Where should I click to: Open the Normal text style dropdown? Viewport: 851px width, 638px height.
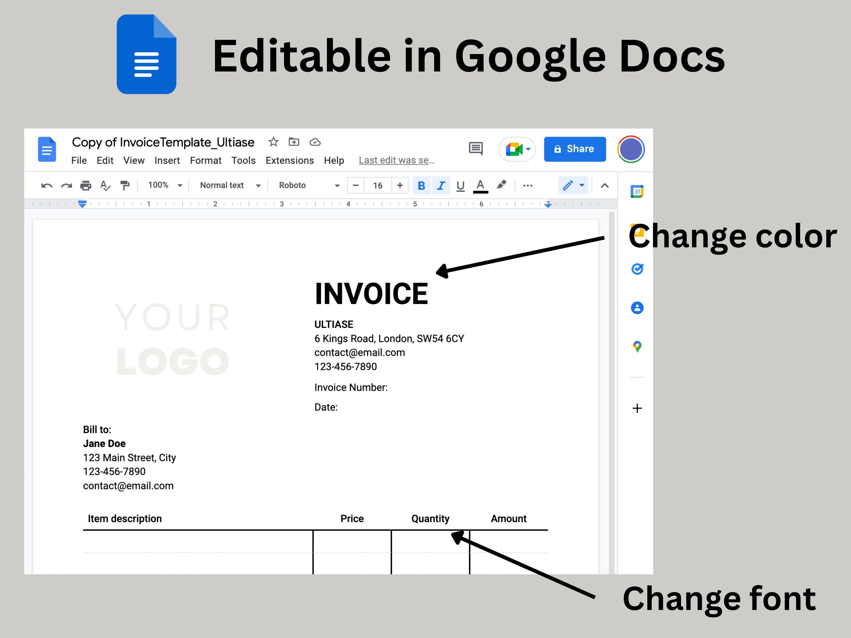230,185
